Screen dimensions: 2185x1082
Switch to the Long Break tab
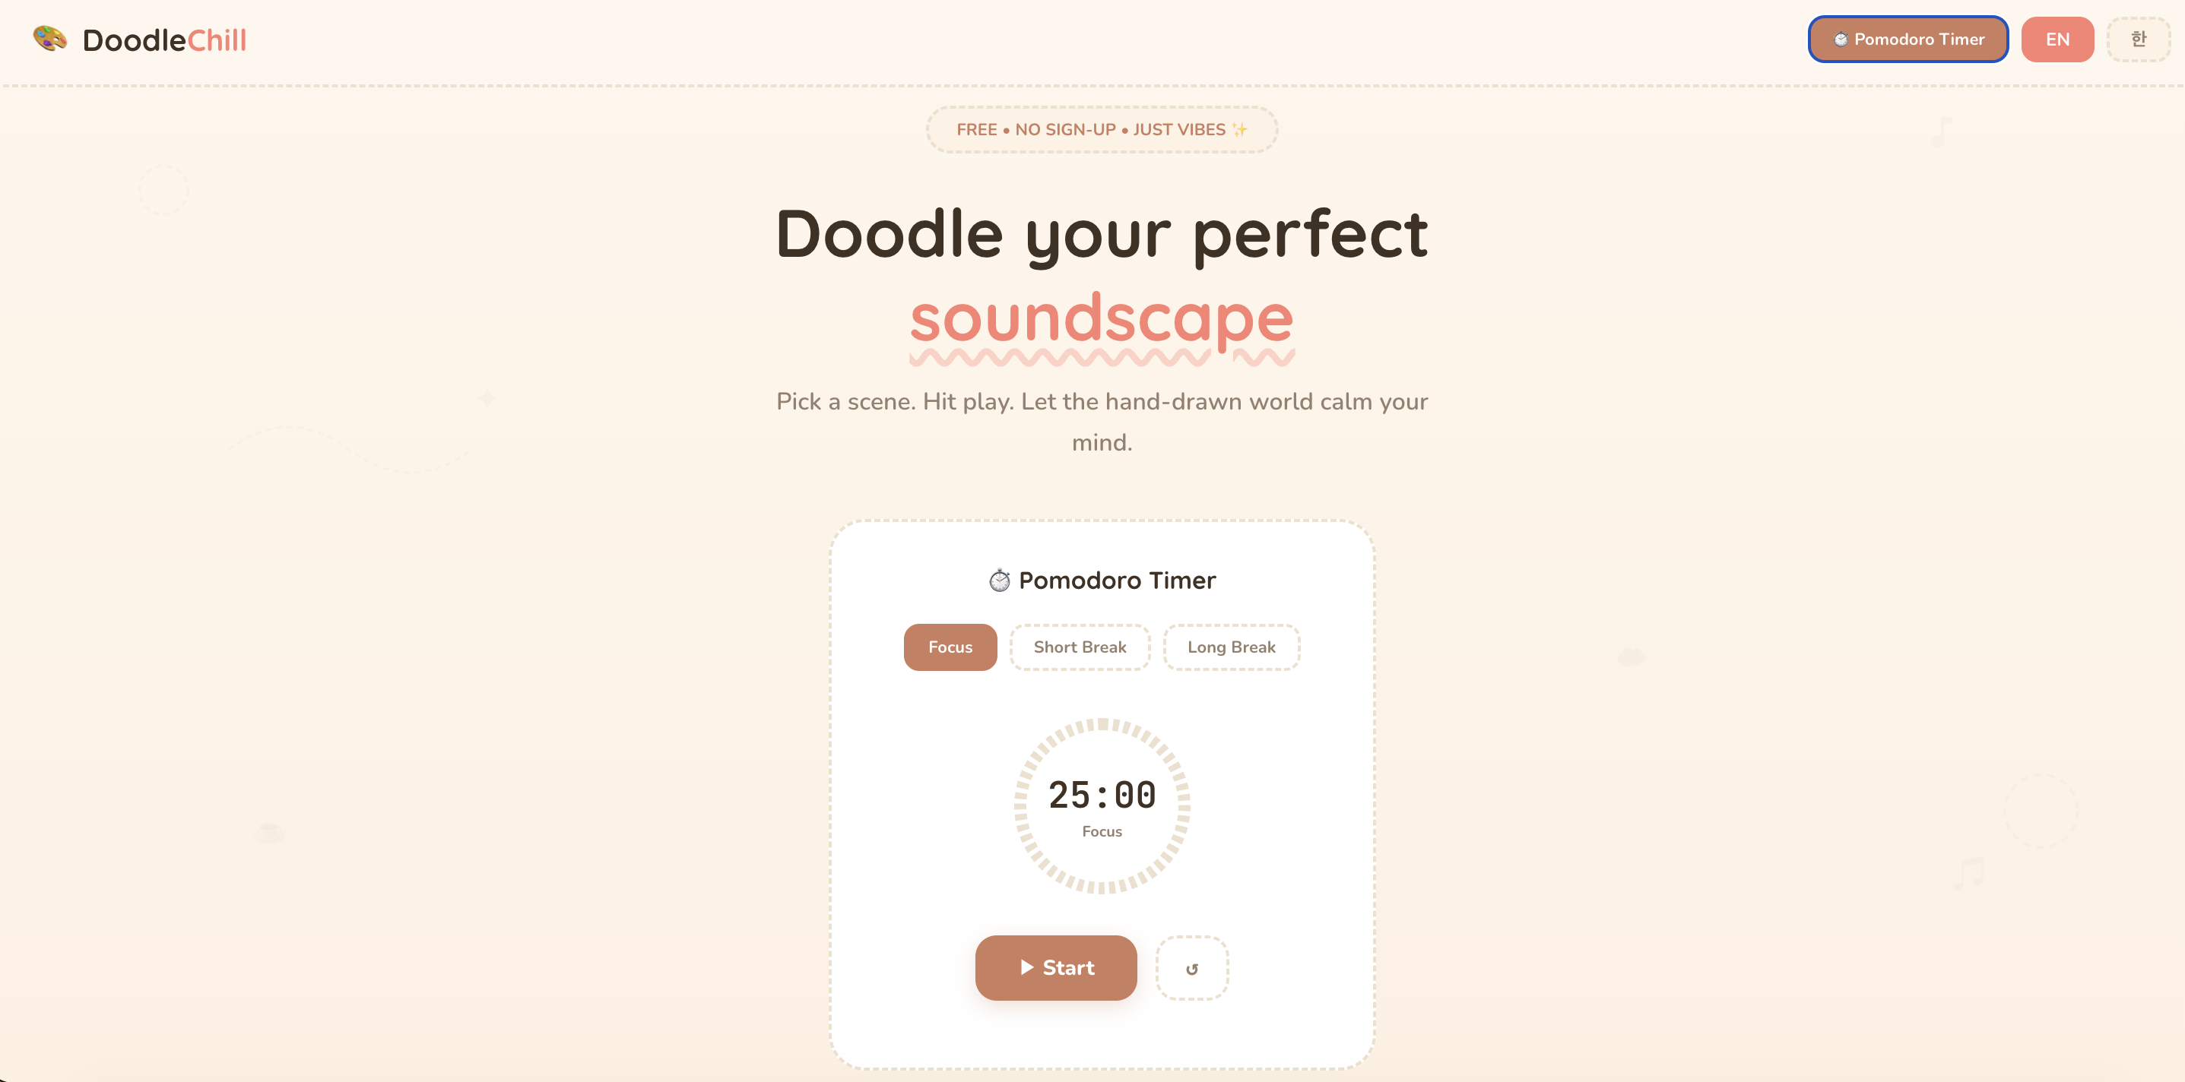(1231, 647)
